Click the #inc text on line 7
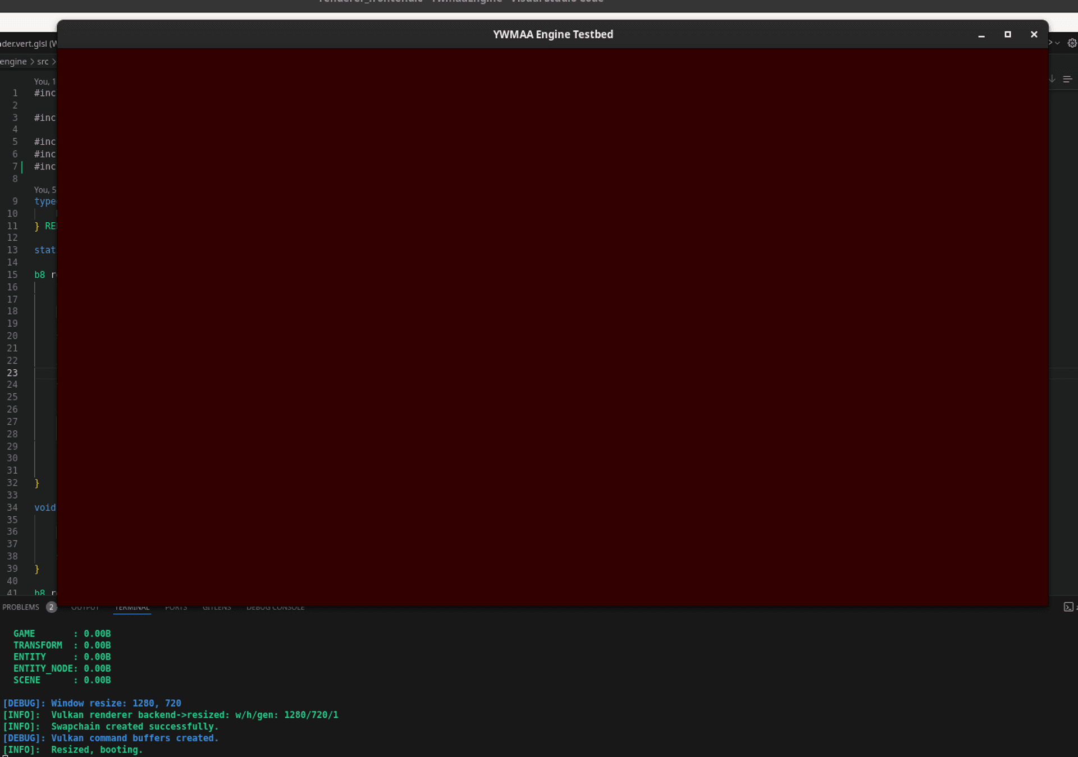The height and width of the screenshot is (757, 1078). (x=45, y=167)
